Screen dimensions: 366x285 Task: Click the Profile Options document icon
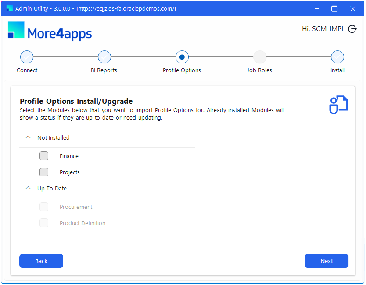pyautogui.click(x=338, y=105)
